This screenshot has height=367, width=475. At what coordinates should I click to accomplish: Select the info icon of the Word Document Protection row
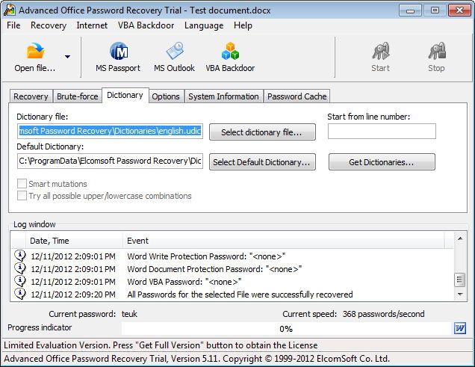pos(20,268)
